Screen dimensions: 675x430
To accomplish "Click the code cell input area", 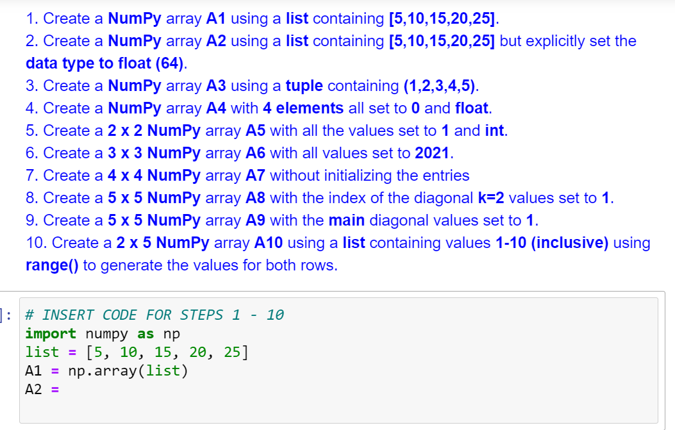I will pos(338,360).
